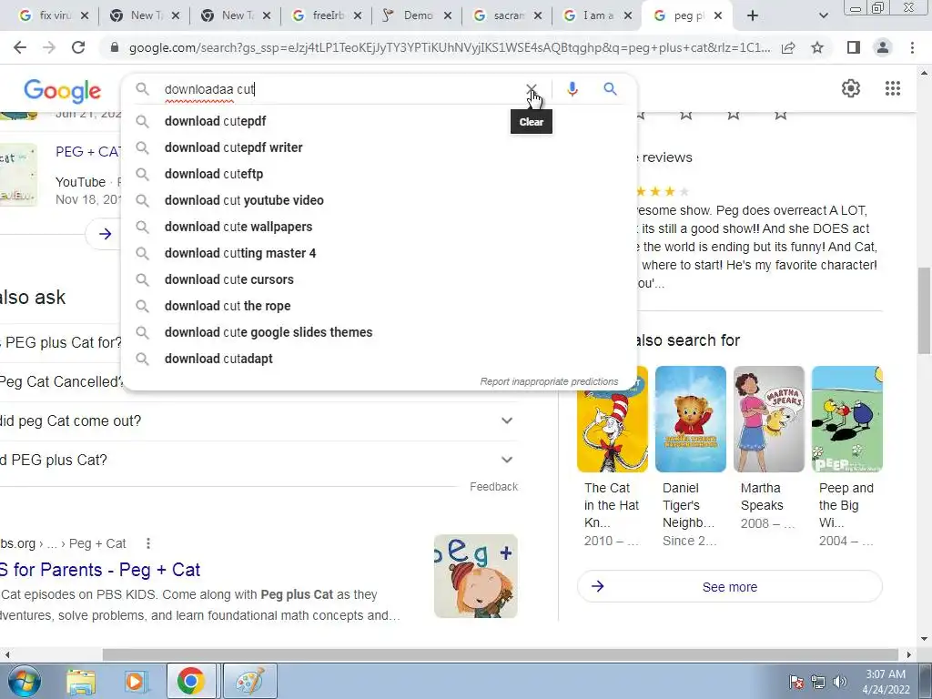Screen dimensions: 932x699
Task: Select suggestion 'download cutepdf writer'
Action: point(380,147)
